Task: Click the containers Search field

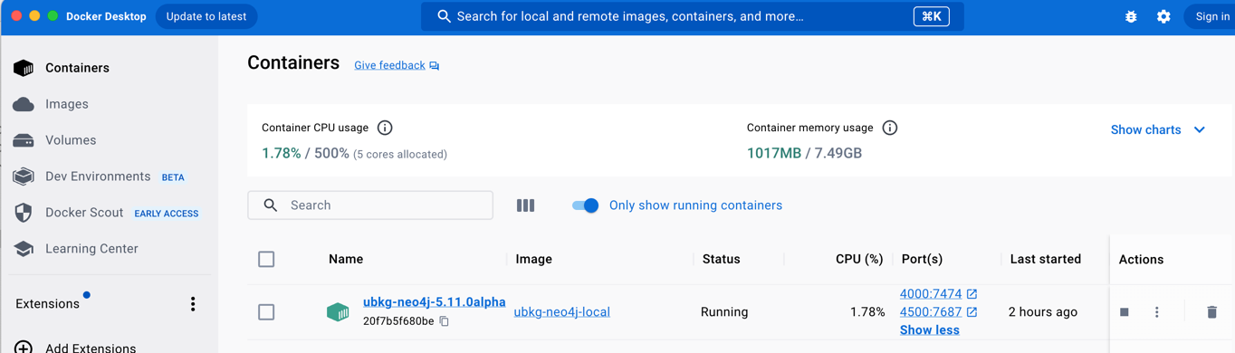Action: [x=370, y=205]
